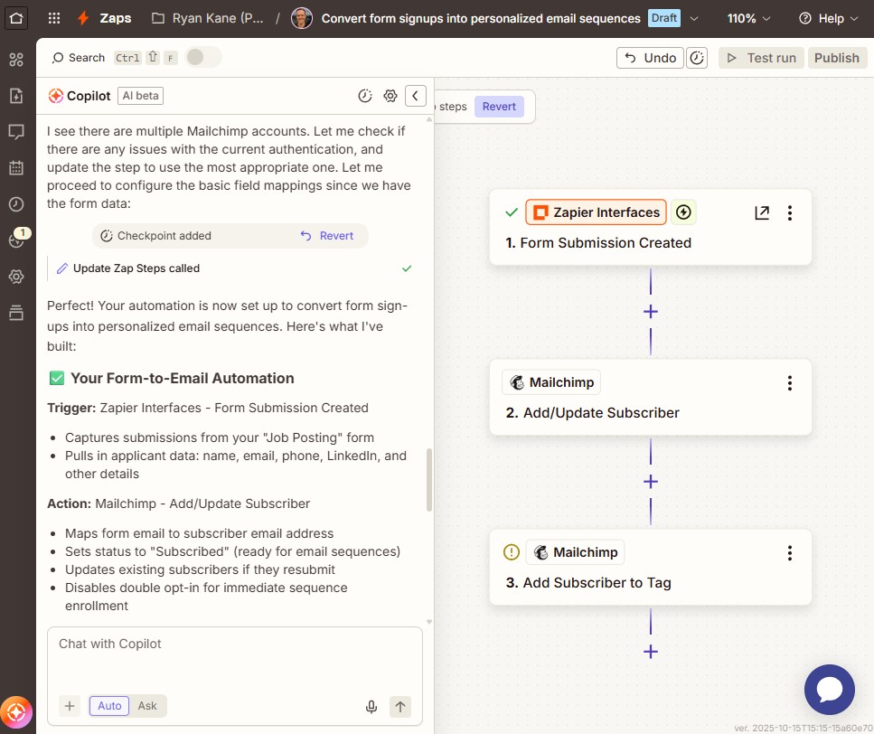The width and height of the screenshot is (874, 734).
Task: Click the Zaps lightning bolt logo
Action: click(83, 18)
